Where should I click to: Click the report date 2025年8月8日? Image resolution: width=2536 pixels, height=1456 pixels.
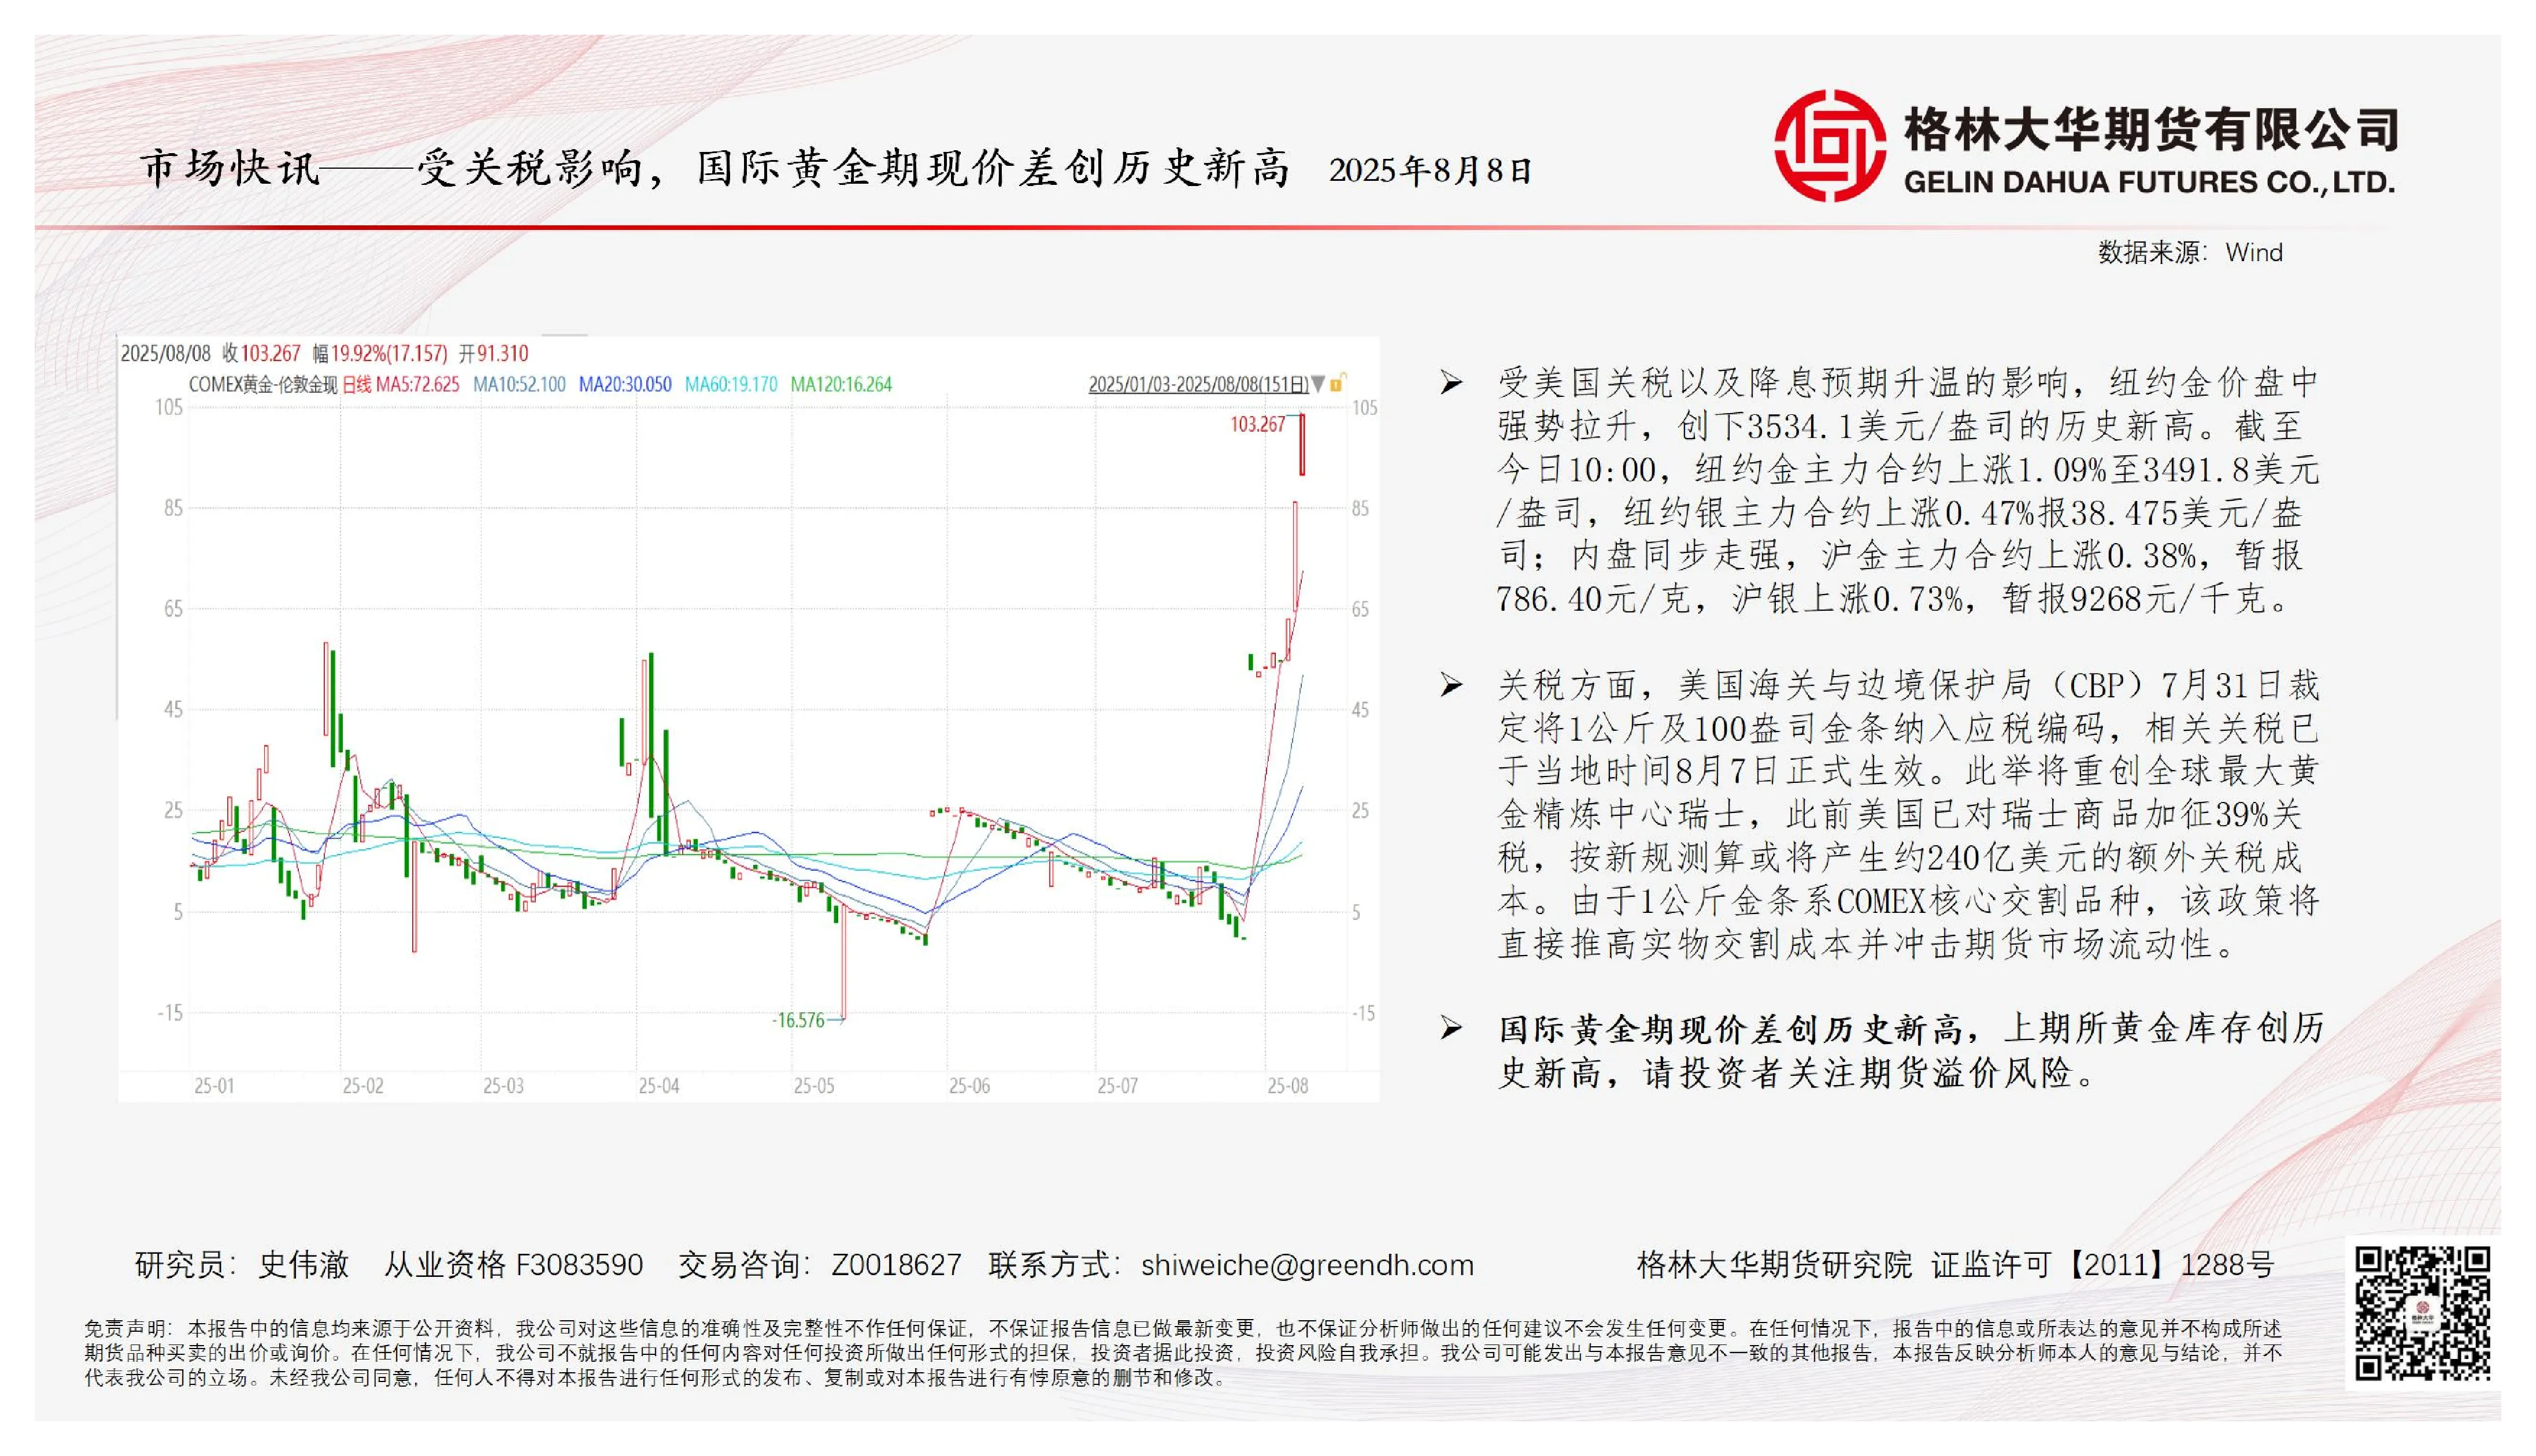[1431, 171]
